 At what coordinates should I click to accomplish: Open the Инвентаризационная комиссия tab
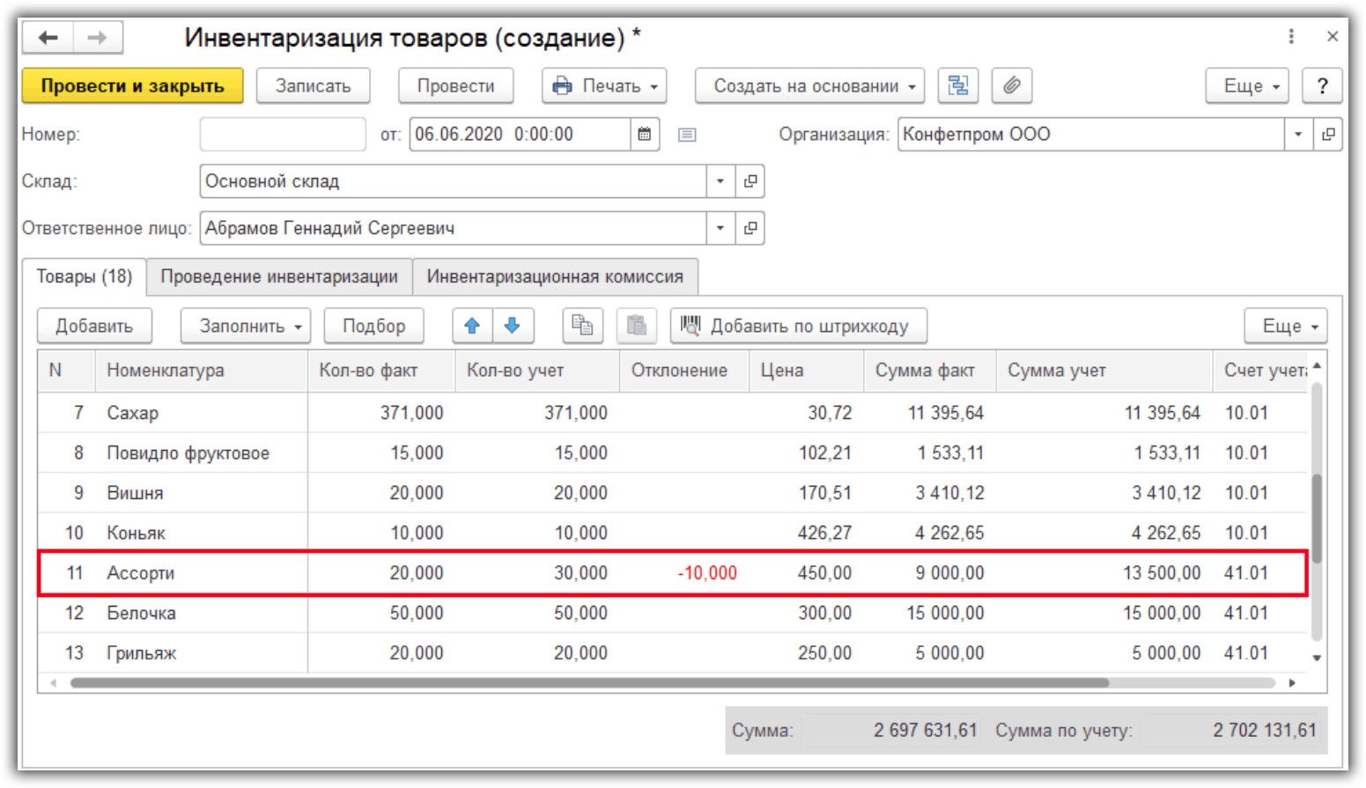pos(555,276)
